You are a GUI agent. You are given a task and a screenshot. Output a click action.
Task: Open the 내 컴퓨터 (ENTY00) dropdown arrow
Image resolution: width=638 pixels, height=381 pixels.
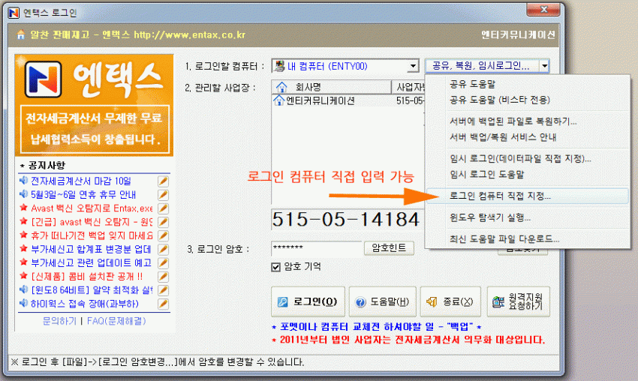pos(413,66)
